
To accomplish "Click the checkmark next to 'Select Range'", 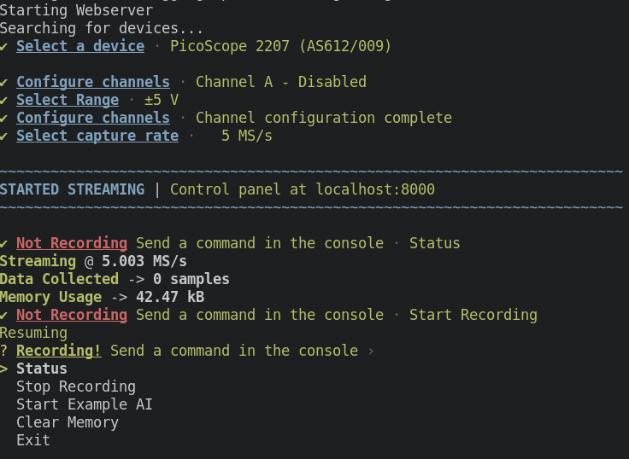I will 4,100.
